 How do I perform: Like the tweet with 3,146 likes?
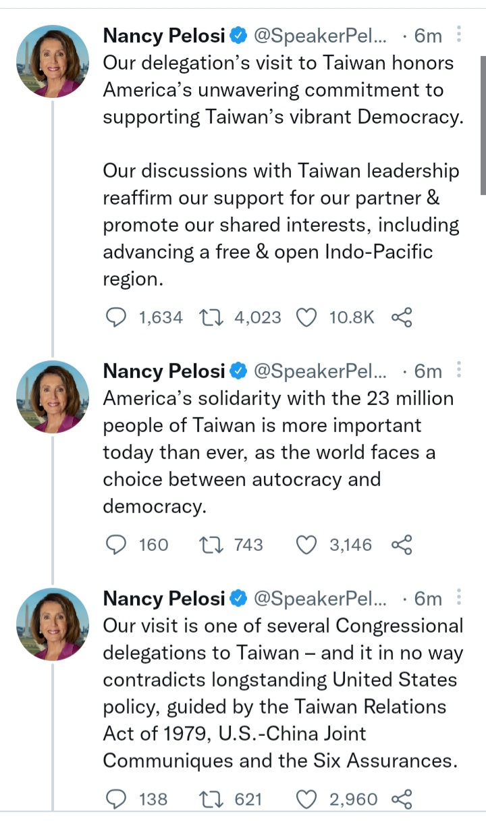tap(307, 545)
